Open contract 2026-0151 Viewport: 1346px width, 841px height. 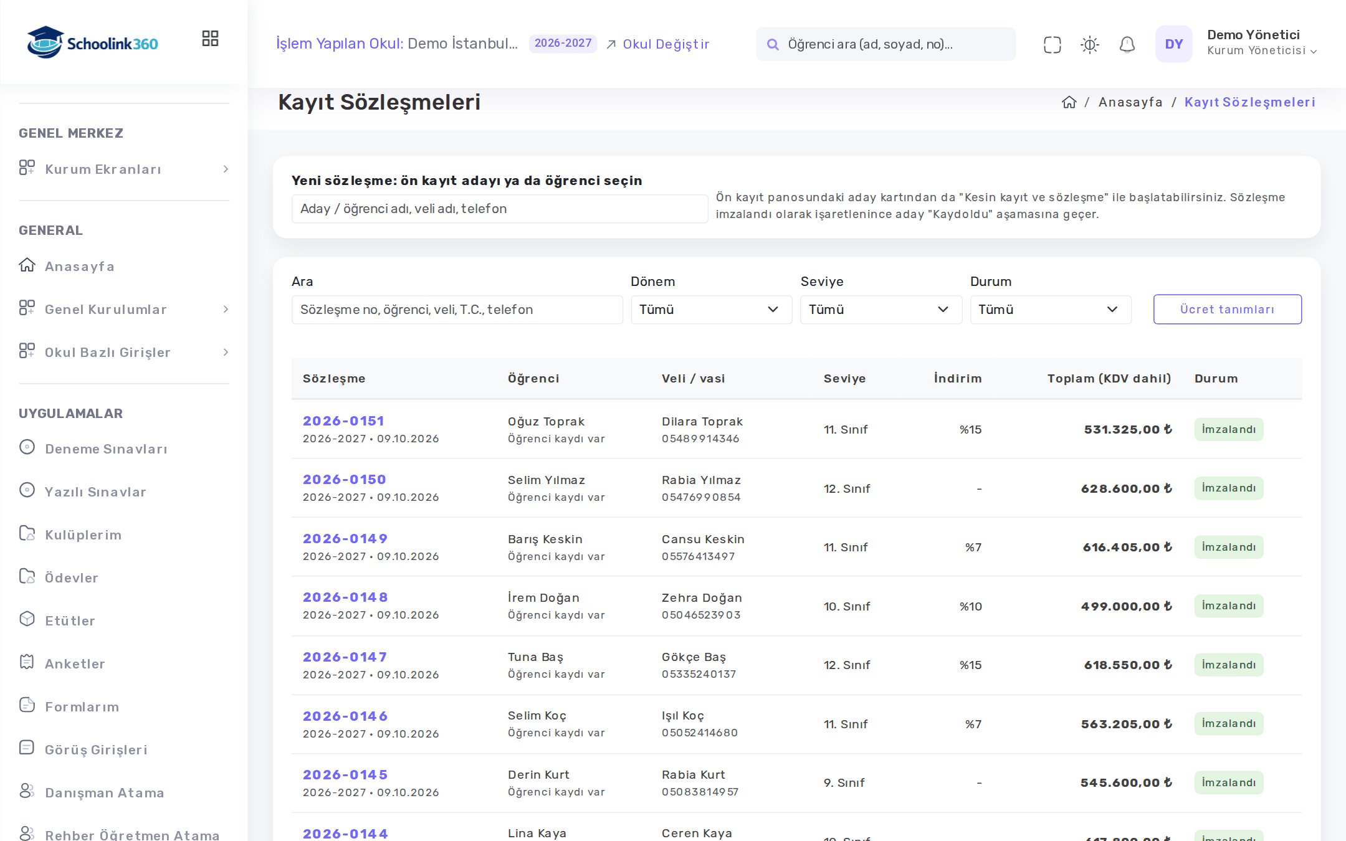point(343,421)
